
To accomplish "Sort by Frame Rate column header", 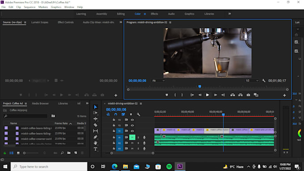I will (61, 123).
